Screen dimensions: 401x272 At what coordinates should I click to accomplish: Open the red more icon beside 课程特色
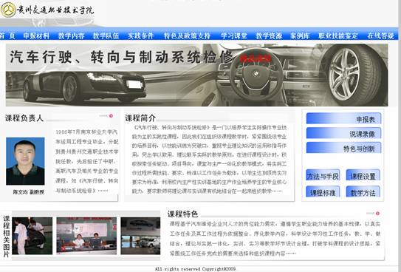(x=377, y=214)
